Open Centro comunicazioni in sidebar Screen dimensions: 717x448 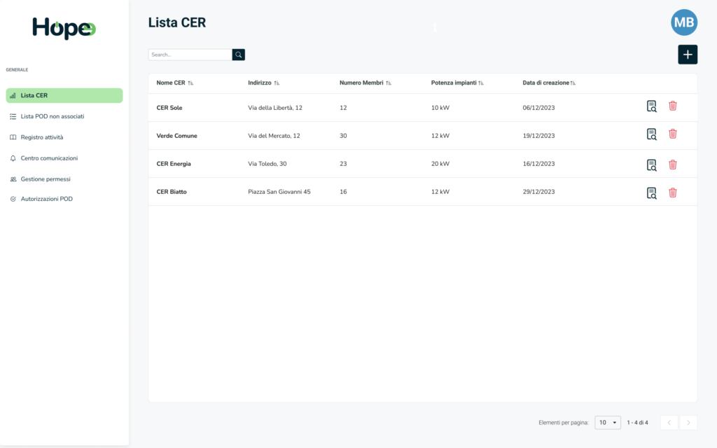pos(49,158)
